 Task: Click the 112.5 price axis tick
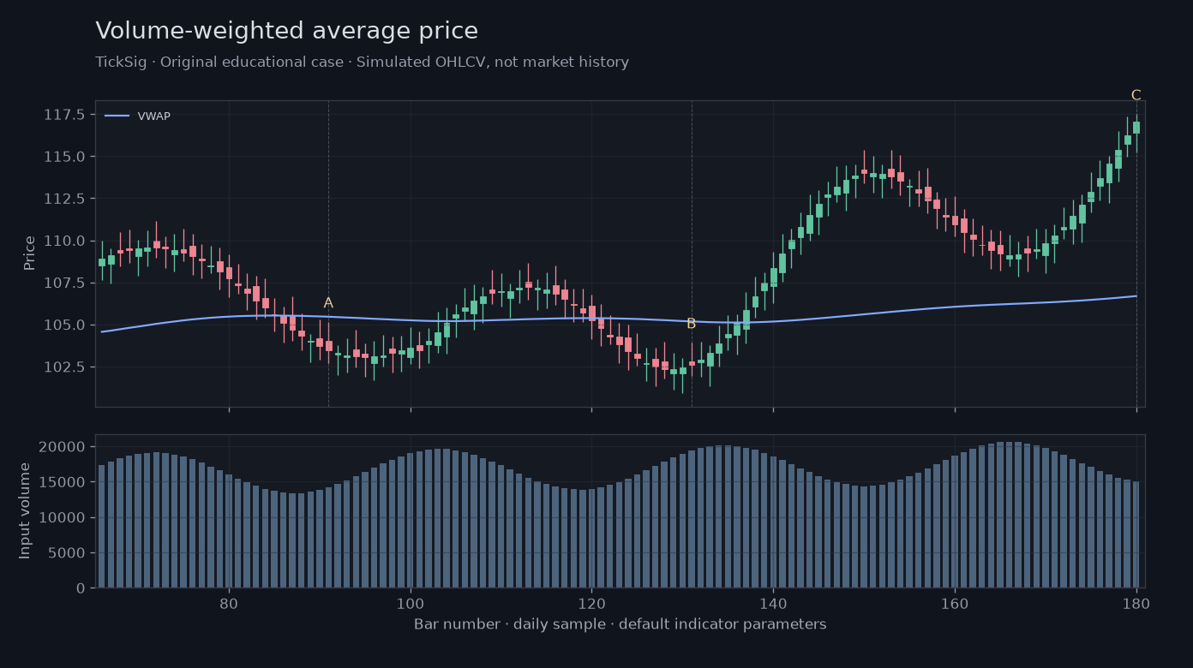[x=64, y=199]
